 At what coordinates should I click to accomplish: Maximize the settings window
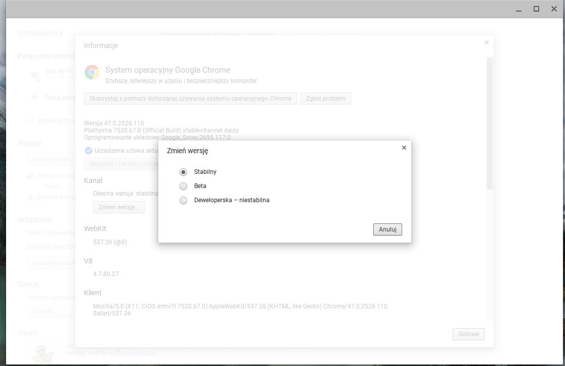[536, 9]
